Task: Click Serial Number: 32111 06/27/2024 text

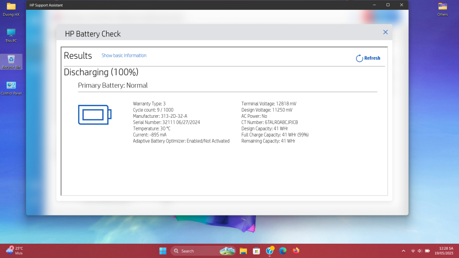Action: pyautogui.click(x=167, y=123)
